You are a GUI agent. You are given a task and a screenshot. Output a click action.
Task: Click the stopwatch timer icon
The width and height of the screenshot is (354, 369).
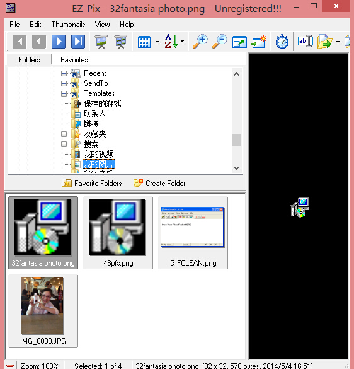click(x=282, y=42)
